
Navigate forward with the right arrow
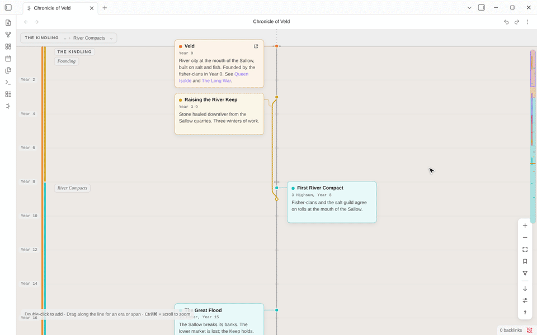37,22
